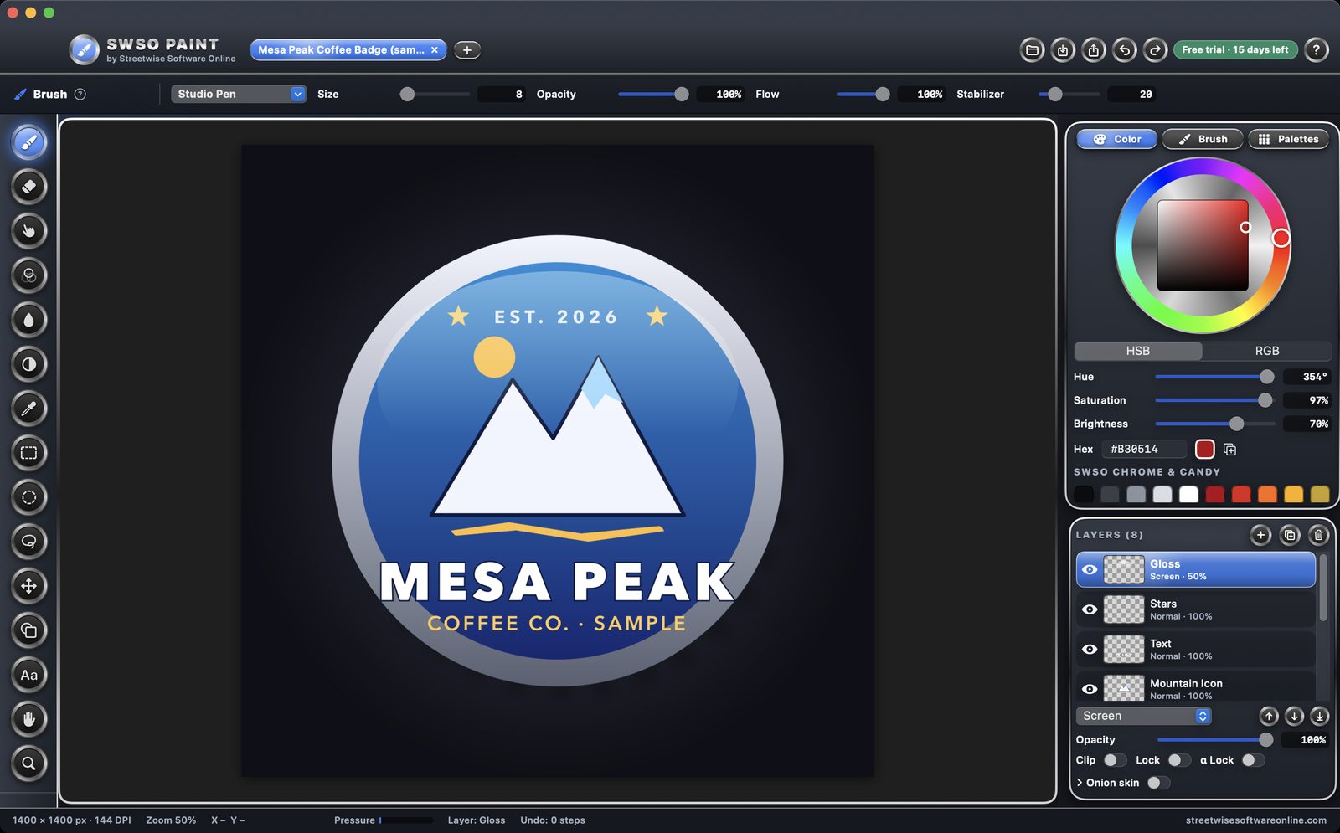Toggle the Clip switch
This screenshot has width=1340, height=833.
pos(1115,760)
